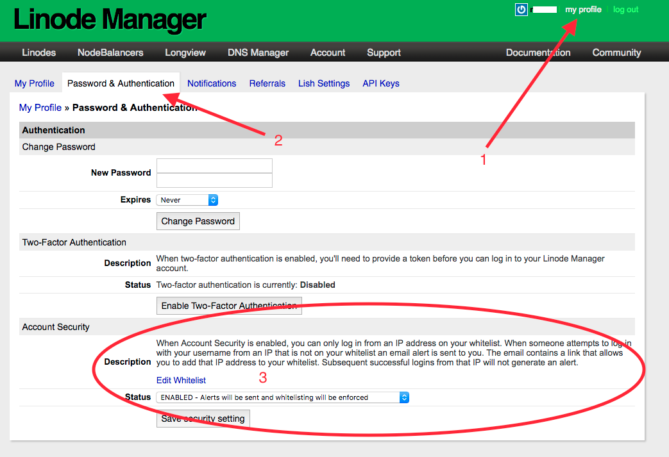The height and width of the screenshot is (457, 669).
Task: Open Documentation in the top navigation
Action: click(x=538, y=53)
